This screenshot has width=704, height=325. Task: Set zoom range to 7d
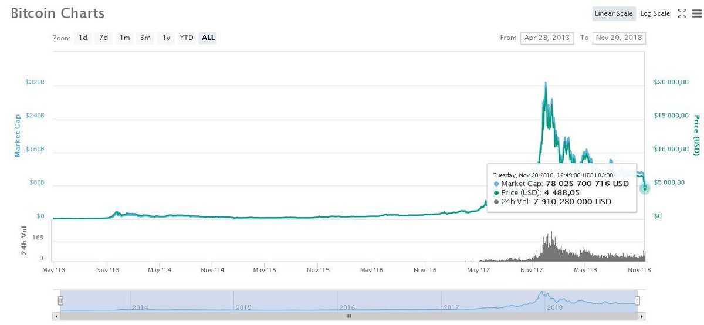(103, 38)
